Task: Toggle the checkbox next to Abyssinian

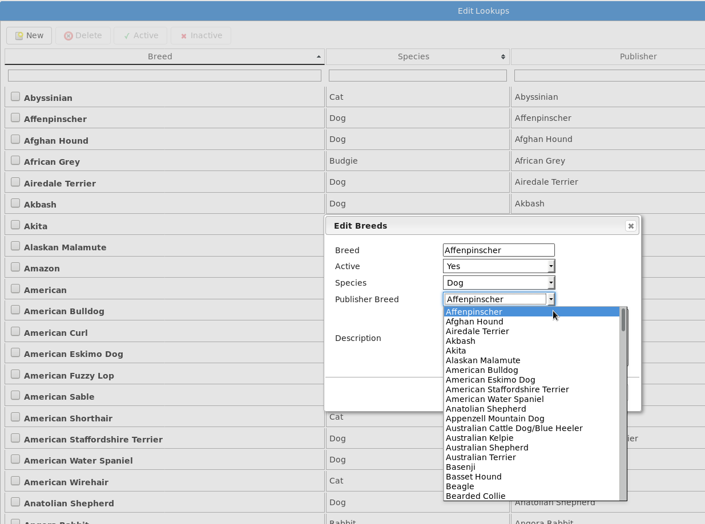Action: 15,95
